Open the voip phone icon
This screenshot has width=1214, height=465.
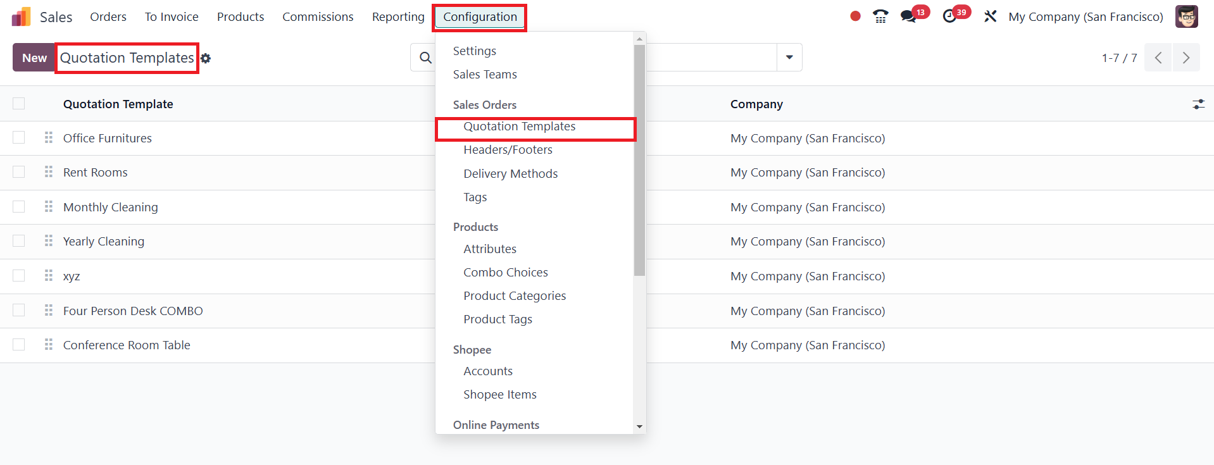[880, 16]
